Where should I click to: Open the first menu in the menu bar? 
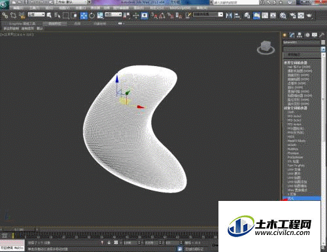18,8
